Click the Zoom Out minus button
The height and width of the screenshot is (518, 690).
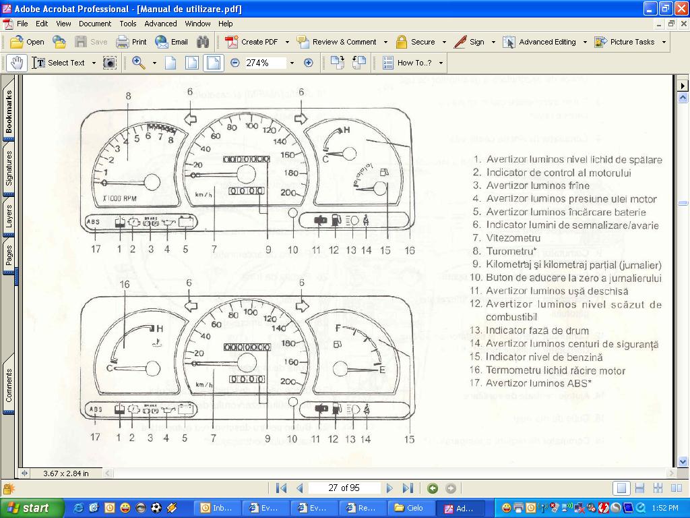tap(235, 63)
